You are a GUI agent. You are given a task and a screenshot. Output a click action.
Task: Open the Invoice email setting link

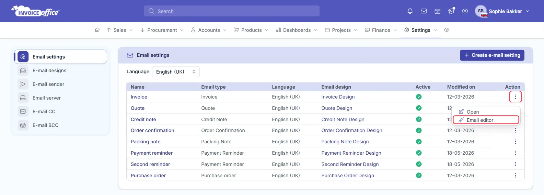coord(139,97)
